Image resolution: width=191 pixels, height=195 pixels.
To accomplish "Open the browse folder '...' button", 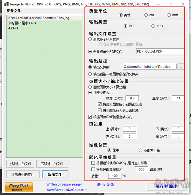I will click(x=181, y=67).
